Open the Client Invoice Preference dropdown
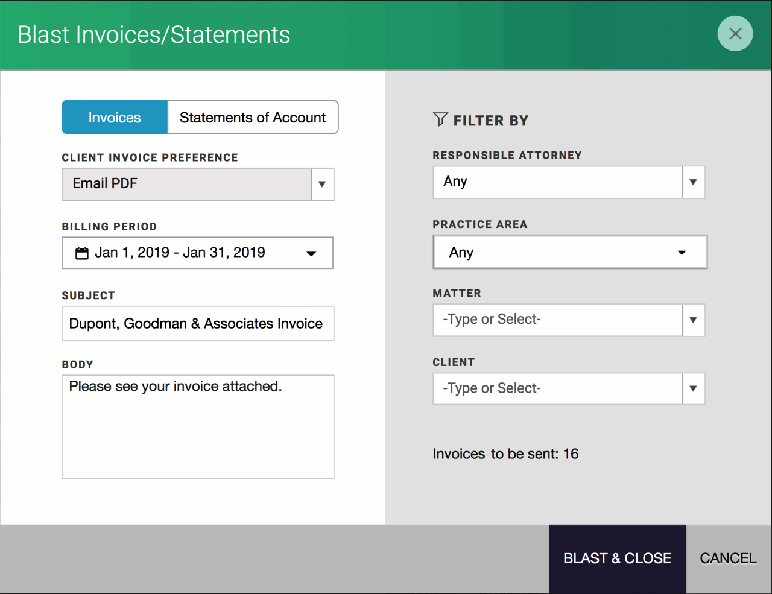This screenshot has width=772, height=594. tap(323, 185)
